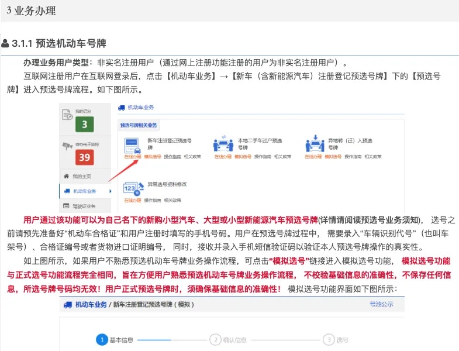Select step 2 确认信息 in progress bar
Screen dimensions: 459x351
click(x=228, y=340)
